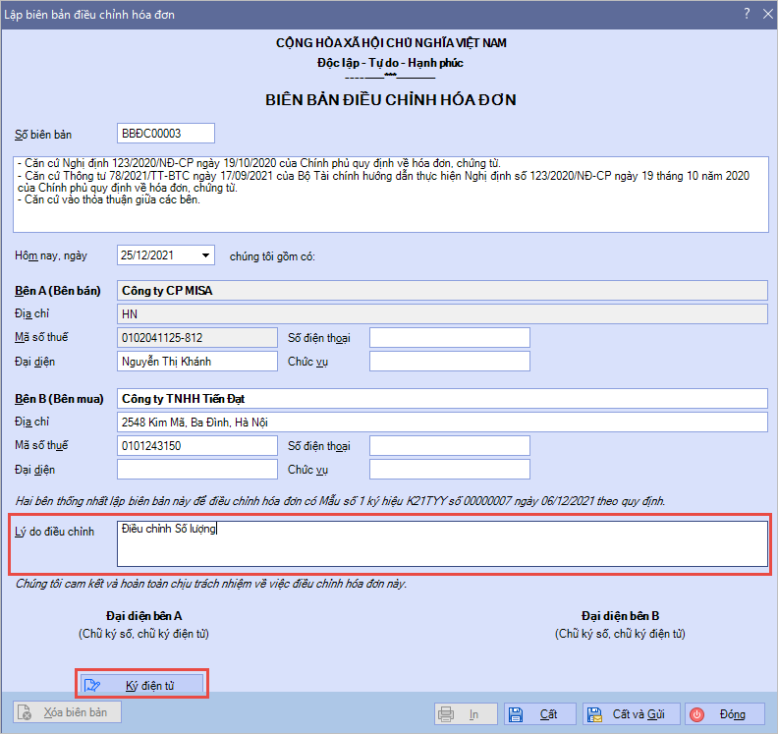Screen dimensions: 778x734
Task: Click Bên A Đại diện name field
Action: 196,361
